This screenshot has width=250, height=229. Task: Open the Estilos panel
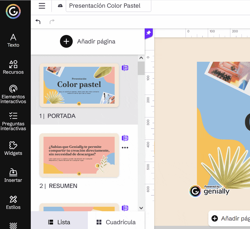point(13,202)
